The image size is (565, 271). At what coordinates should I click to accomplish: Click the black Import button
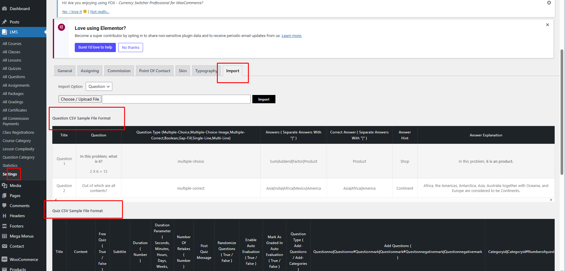264,99
